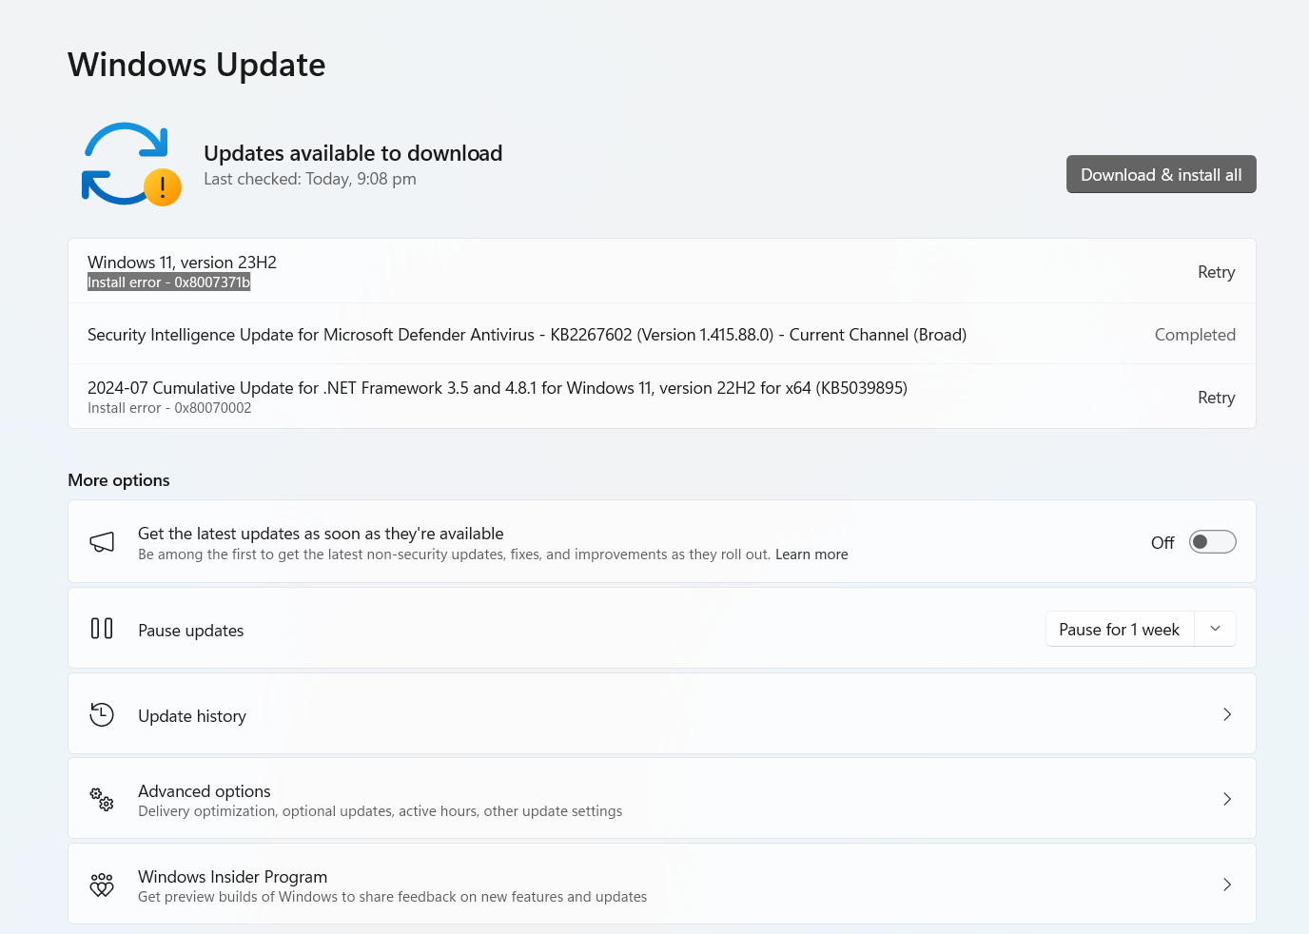Expand Advanced options with its chevron
Screen dimensions: 1309x934
point(1227,799)
